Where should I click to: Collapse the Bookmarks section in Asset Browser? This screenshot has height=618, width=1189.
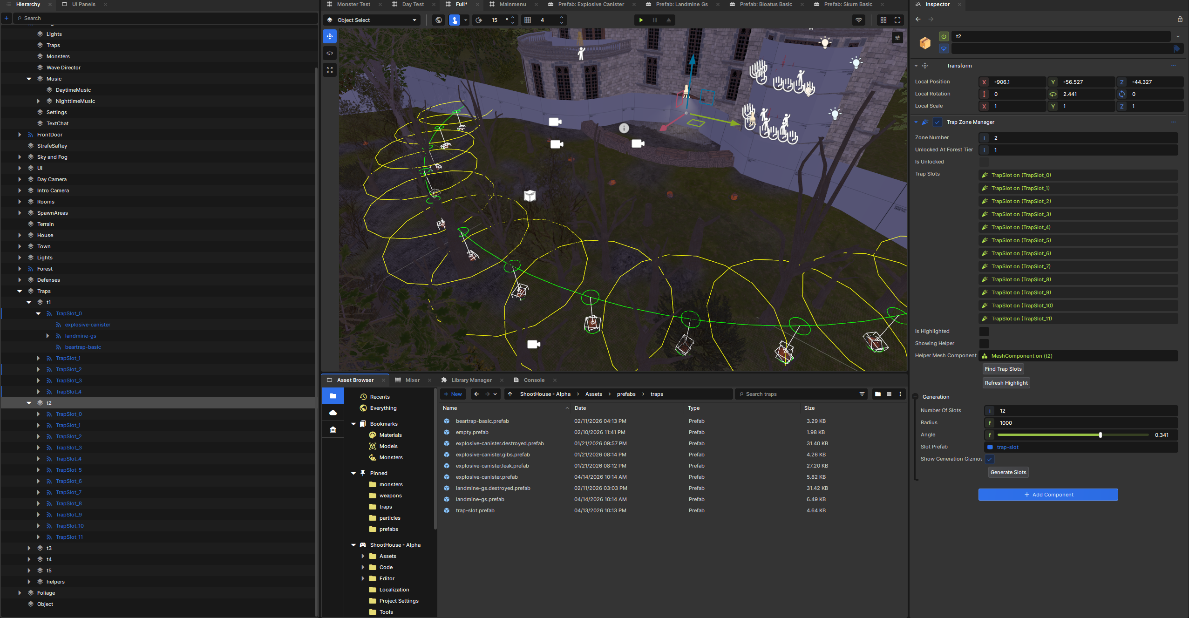[x=353, y=424]
